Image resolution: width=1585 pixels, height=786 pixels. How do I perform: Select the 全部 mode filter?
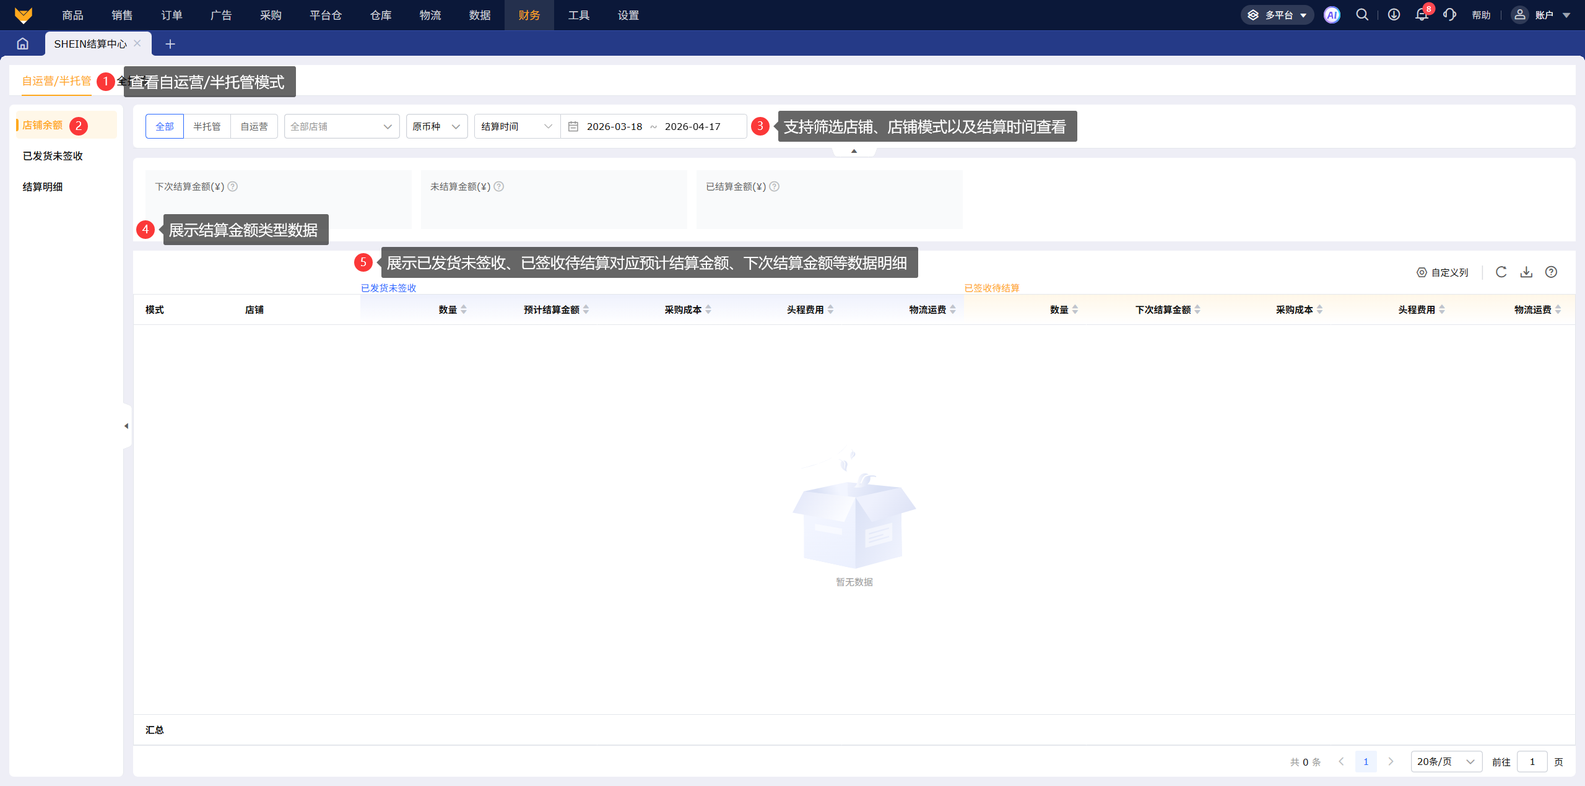(165, 126)
